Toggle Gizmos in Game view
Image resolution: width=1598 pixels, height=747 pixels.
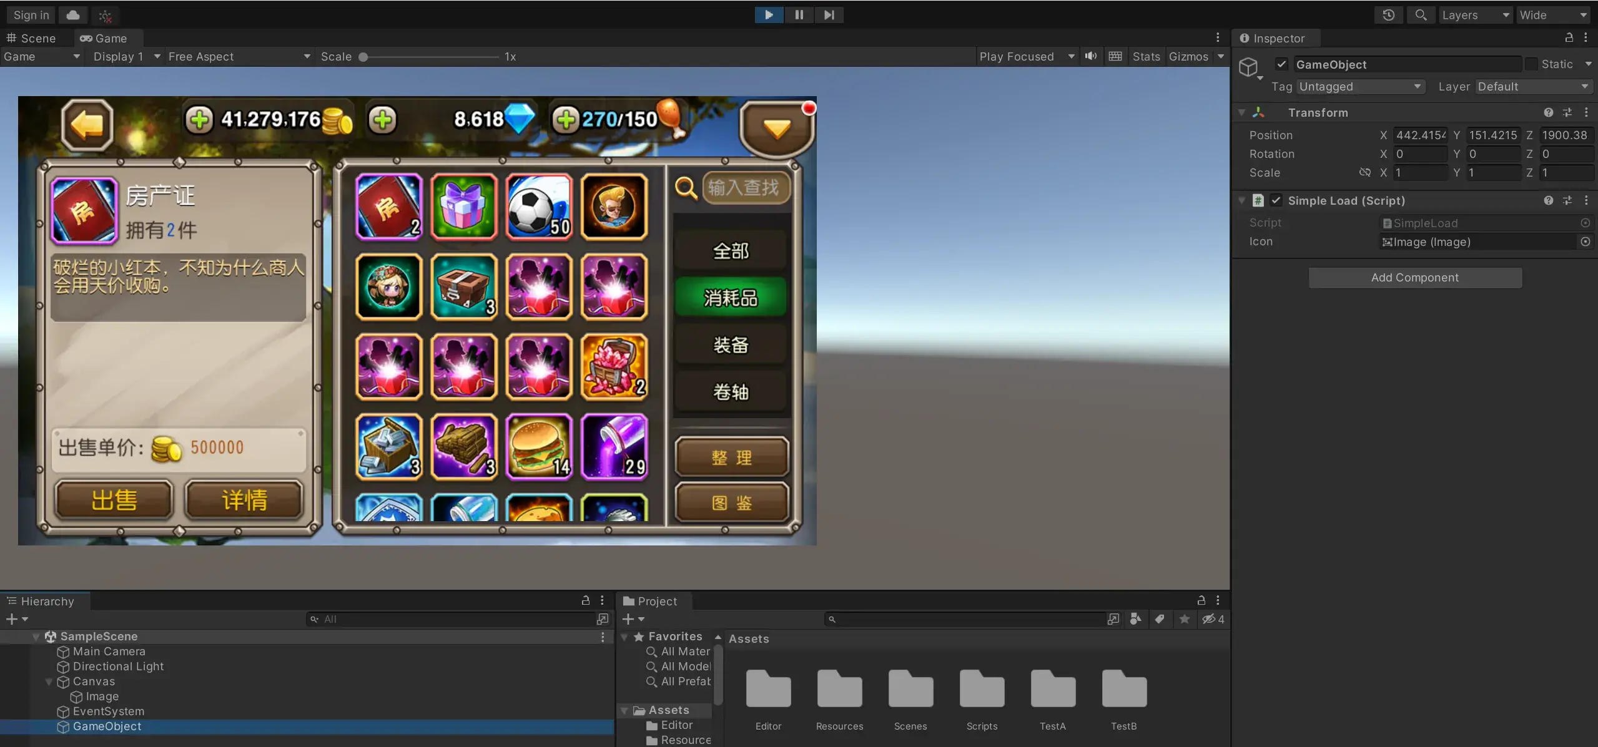point(1188,56)
